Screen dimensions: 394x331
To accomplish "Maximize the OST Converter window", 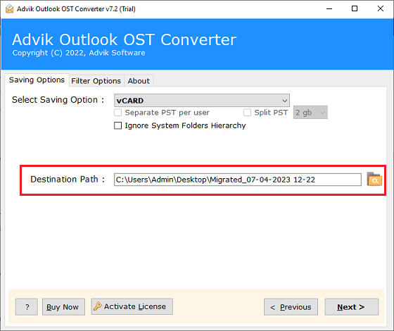I will (355, 8).
